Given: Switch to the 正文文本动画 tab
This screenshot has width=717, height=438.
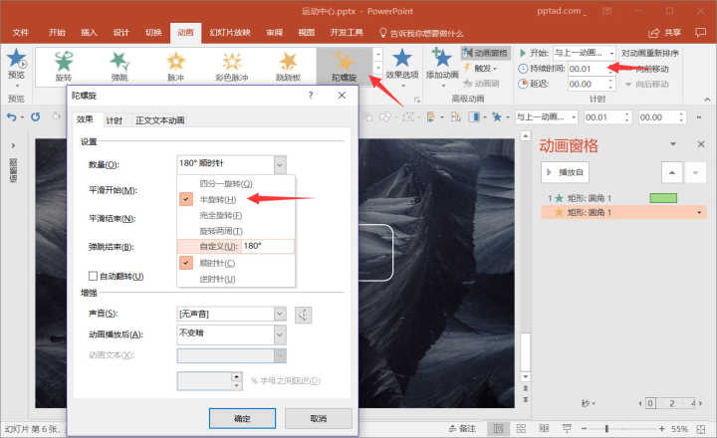Looking at the screenshot, I should 160,120.
